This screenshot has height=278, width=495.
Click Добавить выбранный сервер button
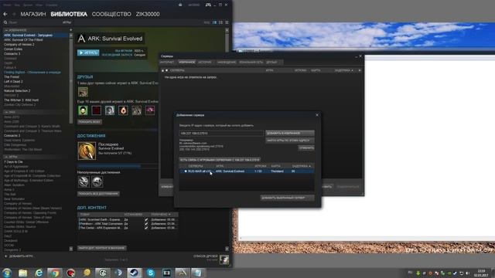click(287, 198)
